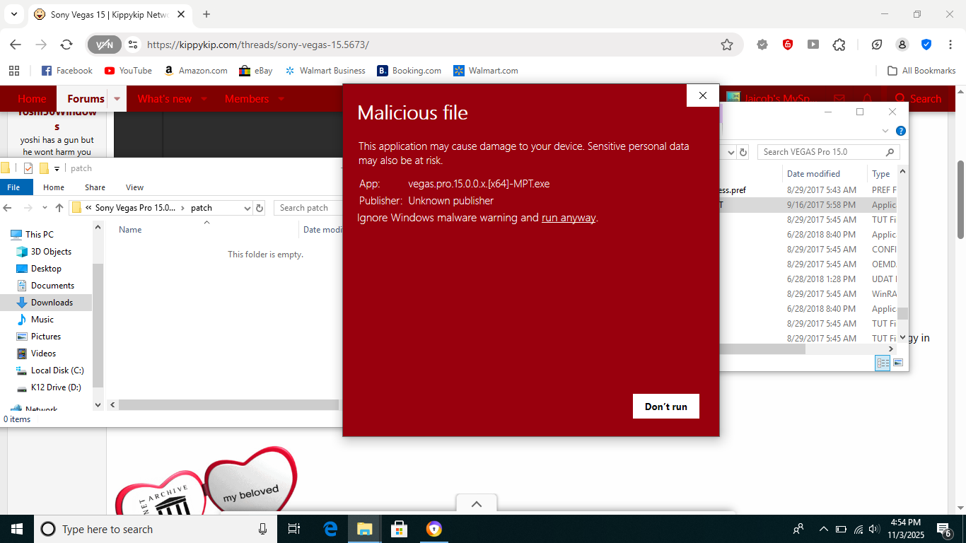The image size is (966, 543).
Task: Expand the Forums menu arrow
Action: 117,98
